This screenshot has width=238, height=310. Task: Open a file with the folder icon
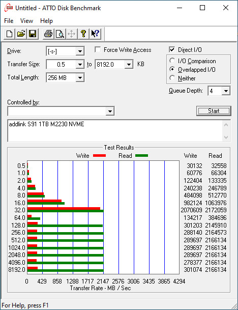(x=21, y=34)
